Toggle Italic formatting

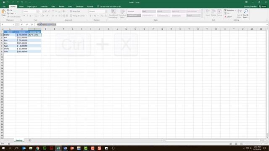[x=27, y=16]
